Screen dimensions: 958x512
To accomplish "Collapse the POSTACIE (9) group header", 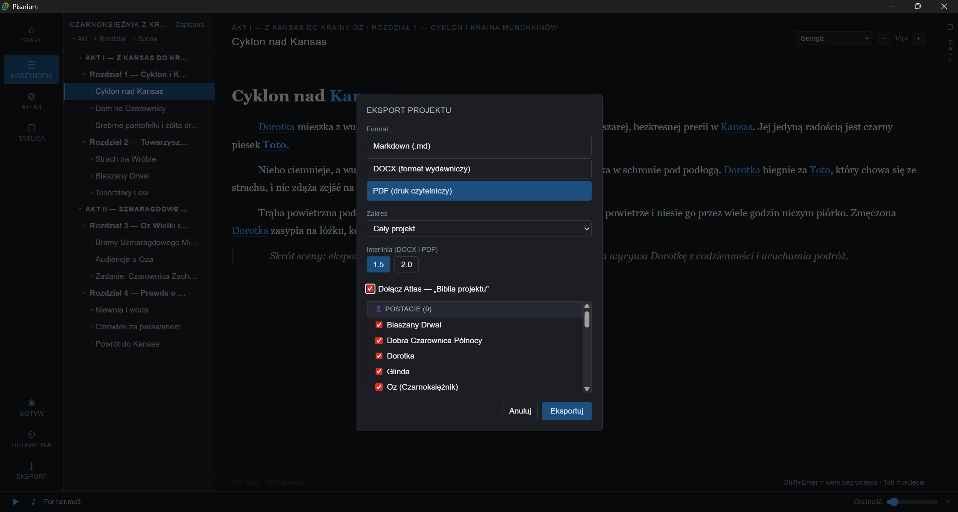I will click(x=475, y=309).
